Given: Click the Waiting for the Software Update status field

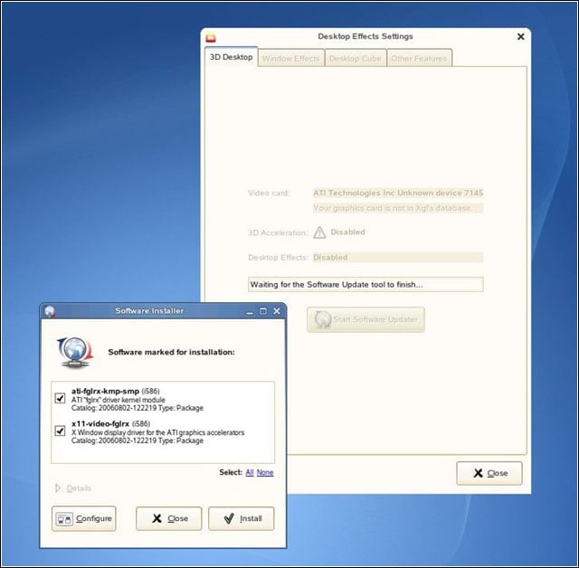Looking at the screenshot, I should [365, 285].
